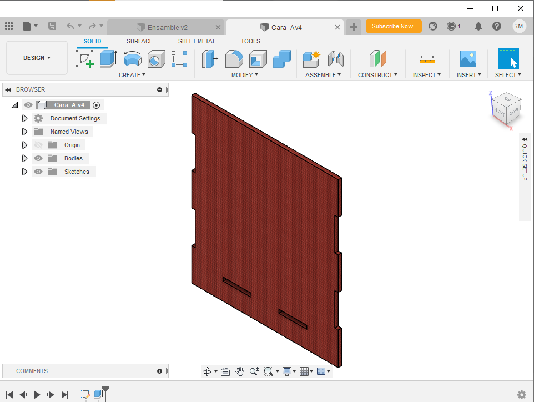This screenshot has width=534, height=402.
Task: Select the Extrude tool
Action: (x=109, y=59)
